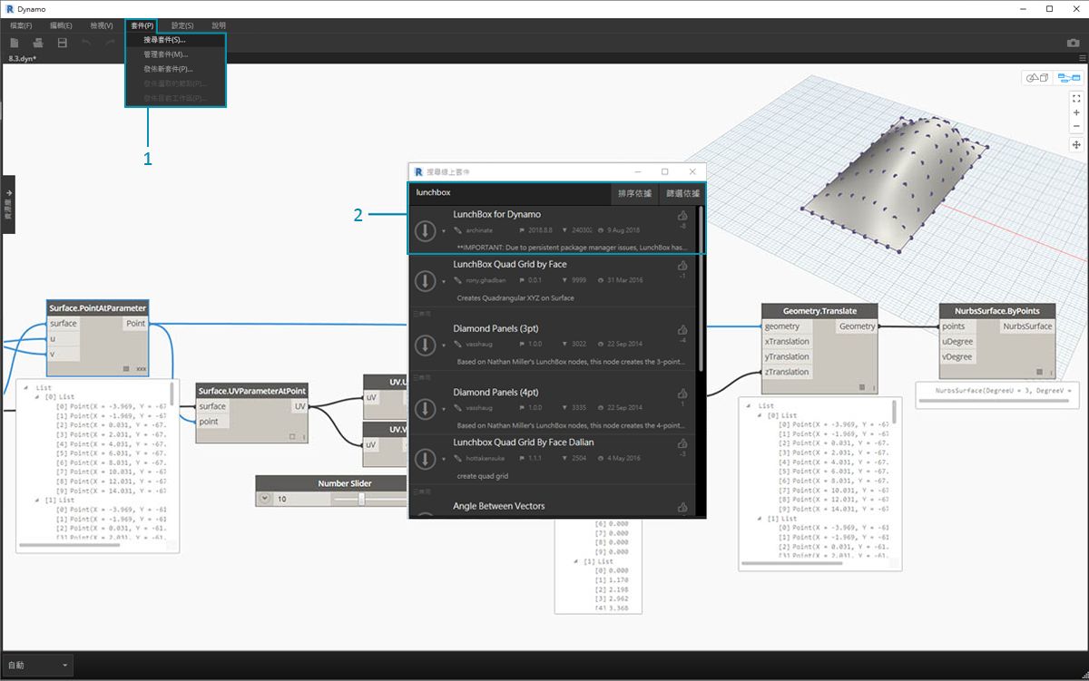Viewport: 1089px width, 681px height.
Task: Switch to graph view navigation
Action: [x=1067, y=78]
